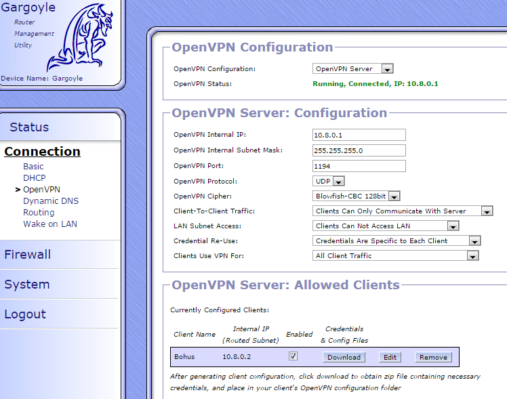Click the 'Internal IP (Routed Subnet)' column header
Viewport: 507px width, 399px height.
(x=251, y=335)
